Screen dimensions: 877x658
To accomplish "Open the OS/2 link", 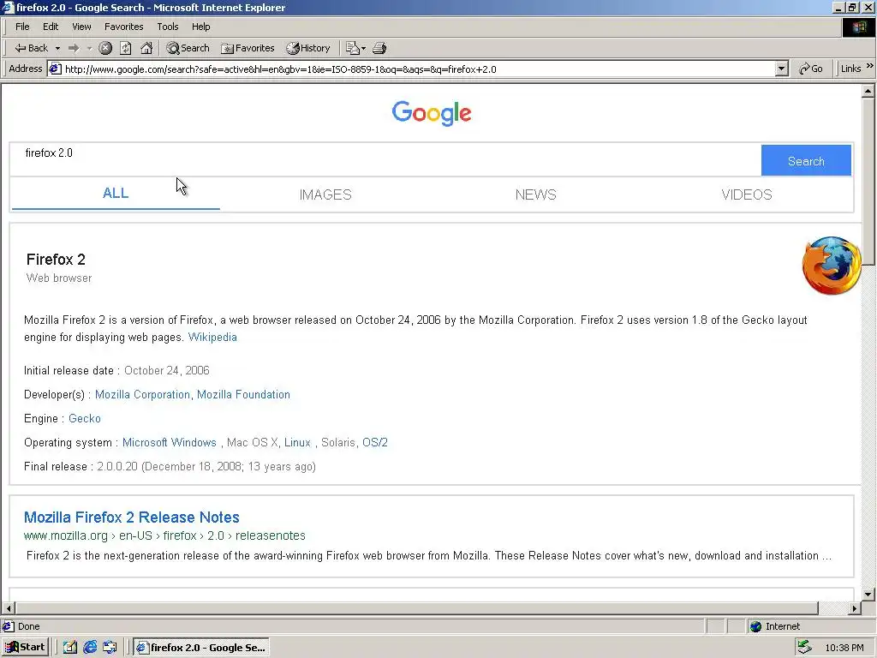I will pyautogui.click(x=375, y=443).
